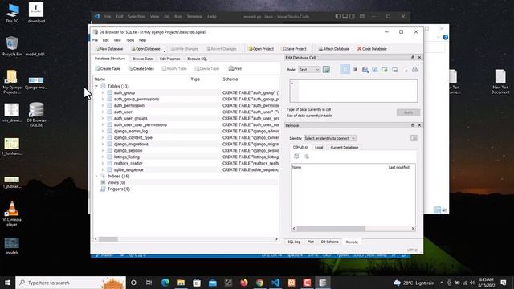Collapse the Tables (13) node
The height and width of the screenshot is (289, 514).
(96, 86)
